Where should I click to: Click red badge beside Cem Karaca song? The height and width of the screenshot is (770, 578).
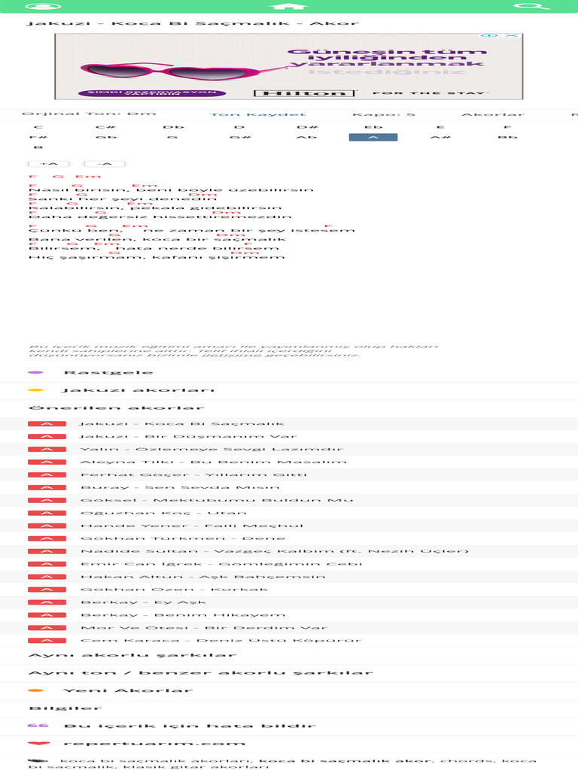47,641
